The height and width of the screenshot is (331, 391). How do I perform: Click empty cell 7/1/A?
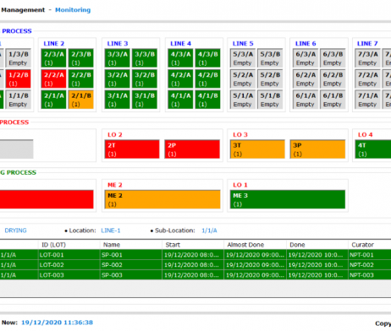point(367,100)
